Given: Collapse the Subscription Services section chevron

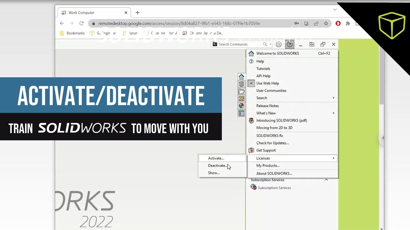Looking at the screenshot, I should (x=326, y=180).
